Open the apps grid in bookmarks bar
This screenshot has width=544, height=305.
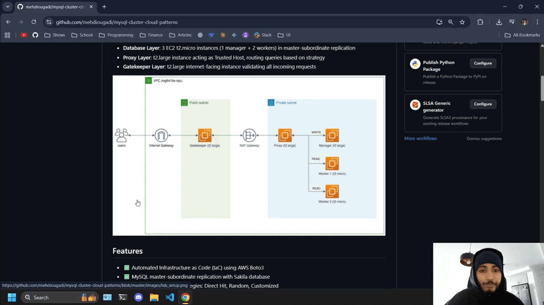pos(7,35)
